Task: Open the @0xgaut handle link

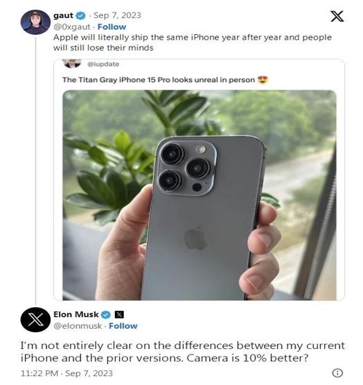Action: (72, 27)
